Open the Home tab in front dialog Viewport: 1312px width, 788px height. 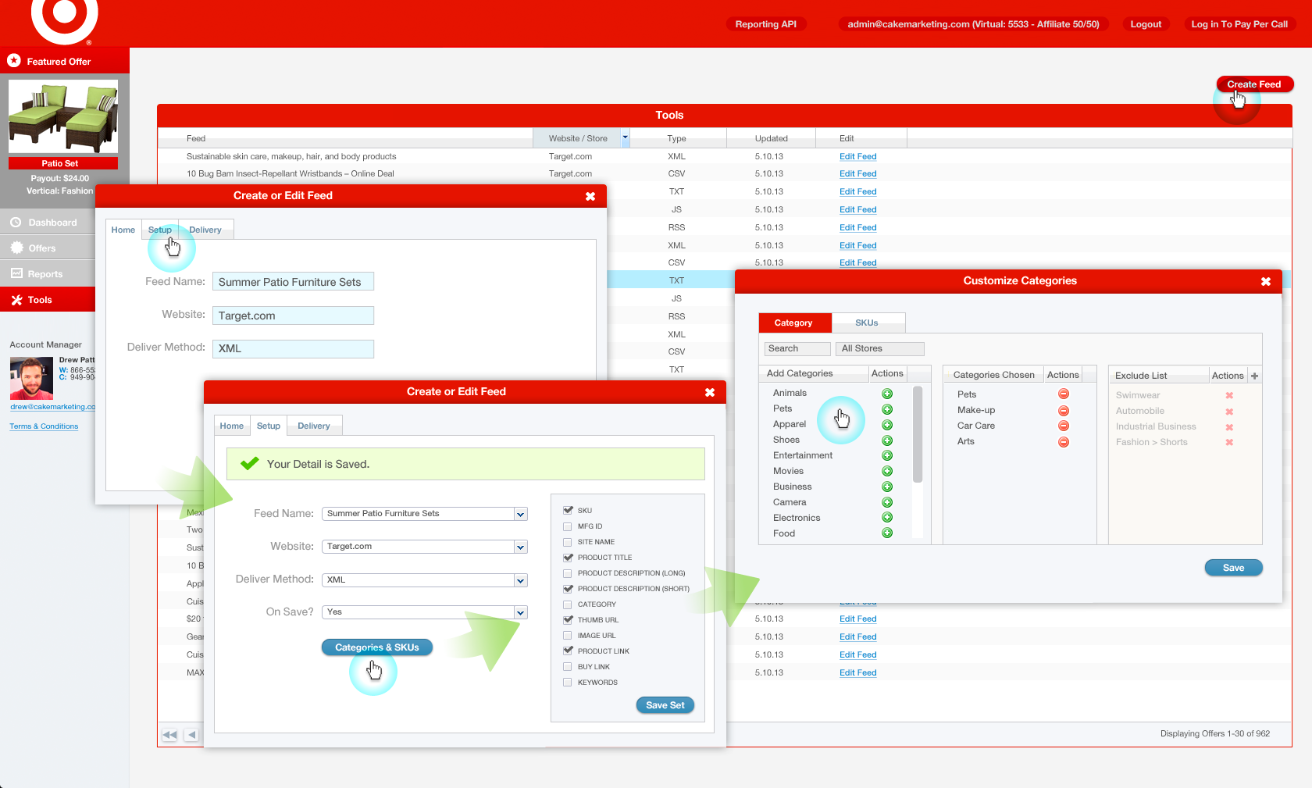[x=232, y=426]
